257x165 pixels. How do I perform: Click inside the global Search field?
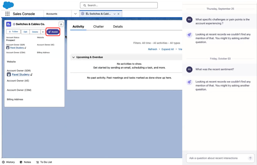(119, 5)
